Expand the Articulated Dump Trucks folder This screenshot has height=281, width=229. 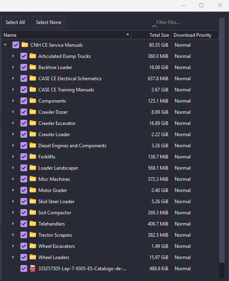[13, 56]
